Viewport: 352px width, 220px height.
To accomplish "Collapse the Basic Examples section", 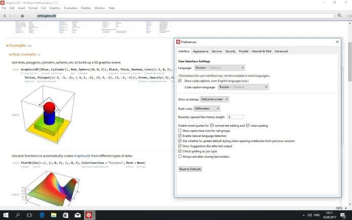I will (10, 55).
